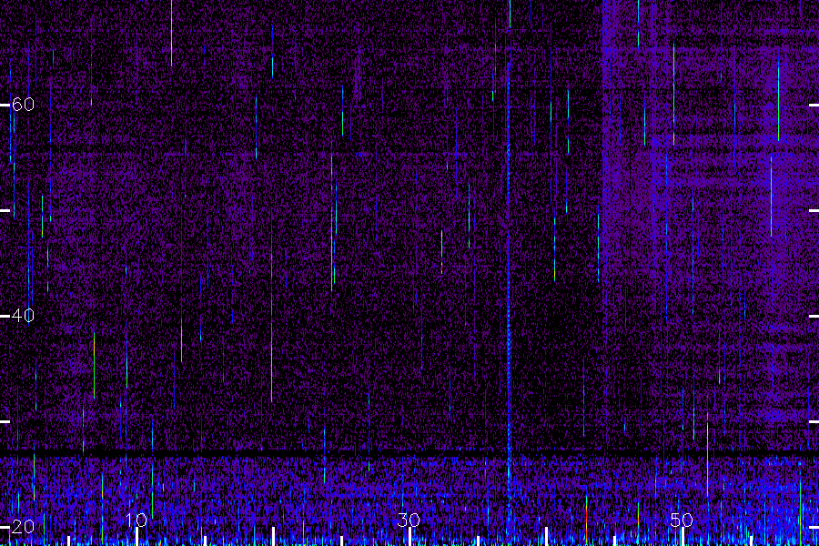Click the "60" vertical axis label
The image size is (819, 546).
23,105
